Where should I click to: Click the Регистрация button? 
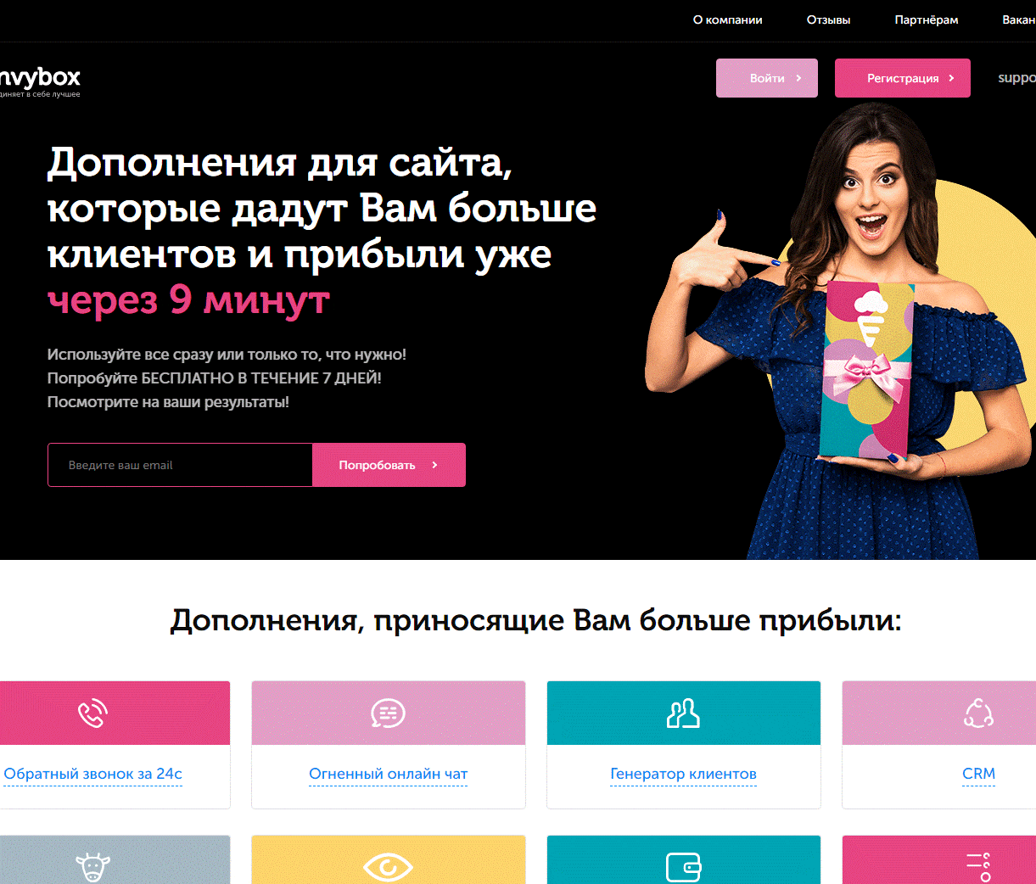tap(903, 78)
